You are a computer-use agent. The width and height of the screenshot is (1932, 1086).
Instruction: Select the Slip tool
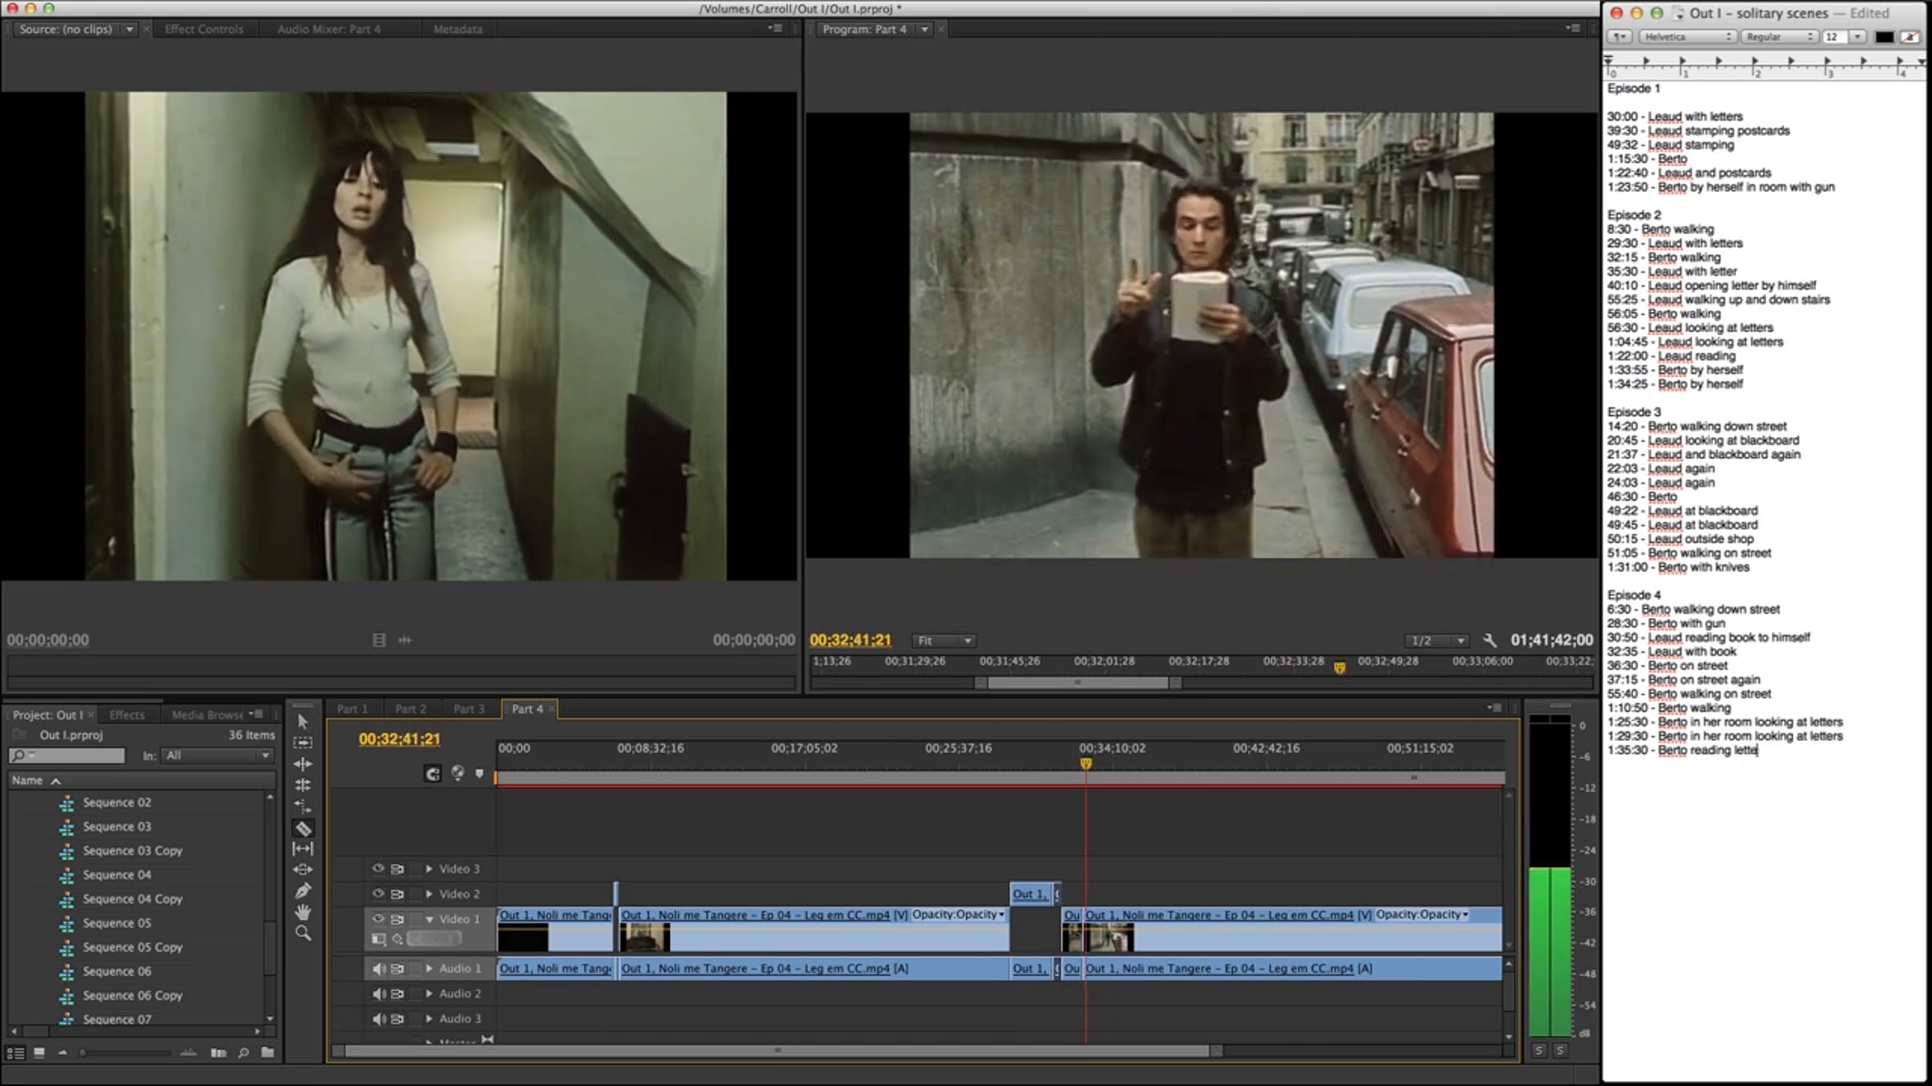(x=303, y=849)
